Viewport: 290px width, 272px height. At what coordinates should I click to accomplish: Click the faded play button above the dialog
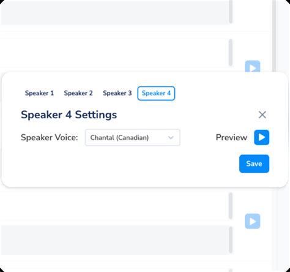(x=253, y=66)
